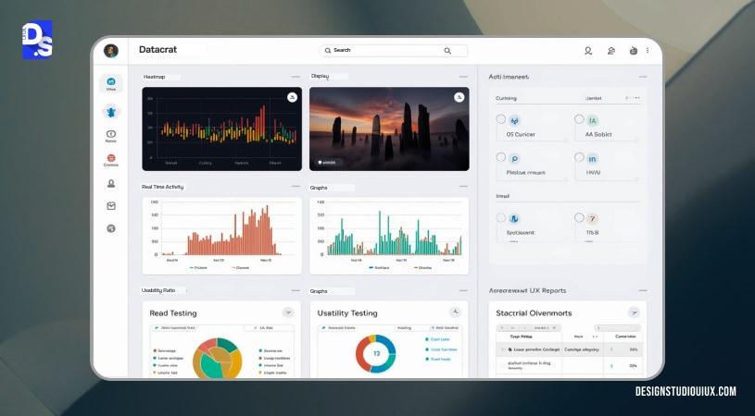Select the TIS B radio button
755x416 pixels.
tap(579, 217)
